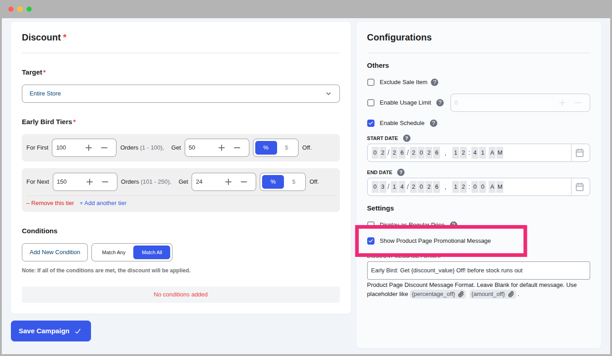
Task: Click the Add another tier link
Action: pyautogui.click(x=103, y=203)
